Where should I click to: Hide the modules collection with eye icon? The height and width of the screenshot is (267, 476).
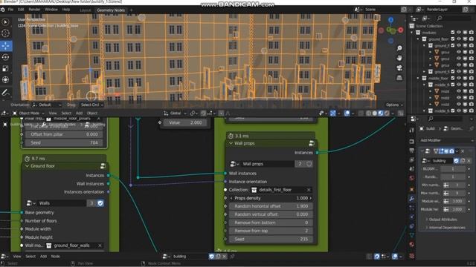pyautogui.click(x=459, y=33)
